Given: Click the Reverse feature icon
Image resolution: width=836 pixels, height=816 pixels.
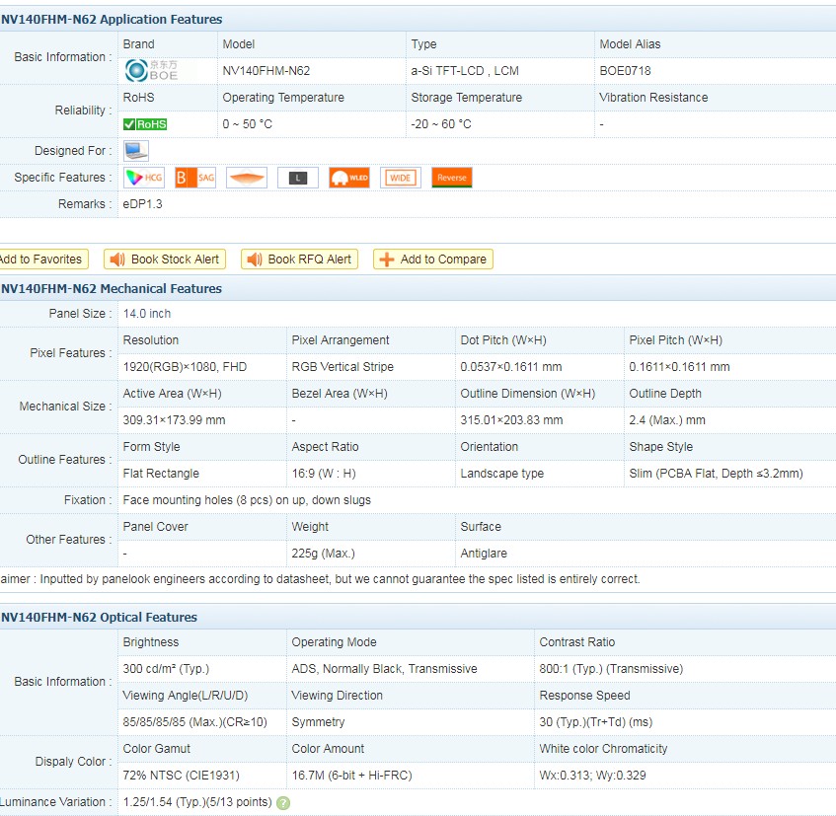Looking at the screenshot, I should tap(452, 178).
